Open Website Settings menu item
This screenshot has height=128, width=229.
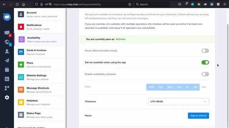click(x=40, y=77)
